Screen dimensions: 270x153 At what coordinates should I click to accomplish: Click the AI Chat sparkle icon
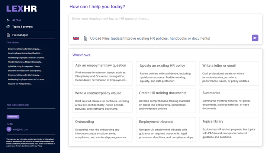click(x=8, y=20)
